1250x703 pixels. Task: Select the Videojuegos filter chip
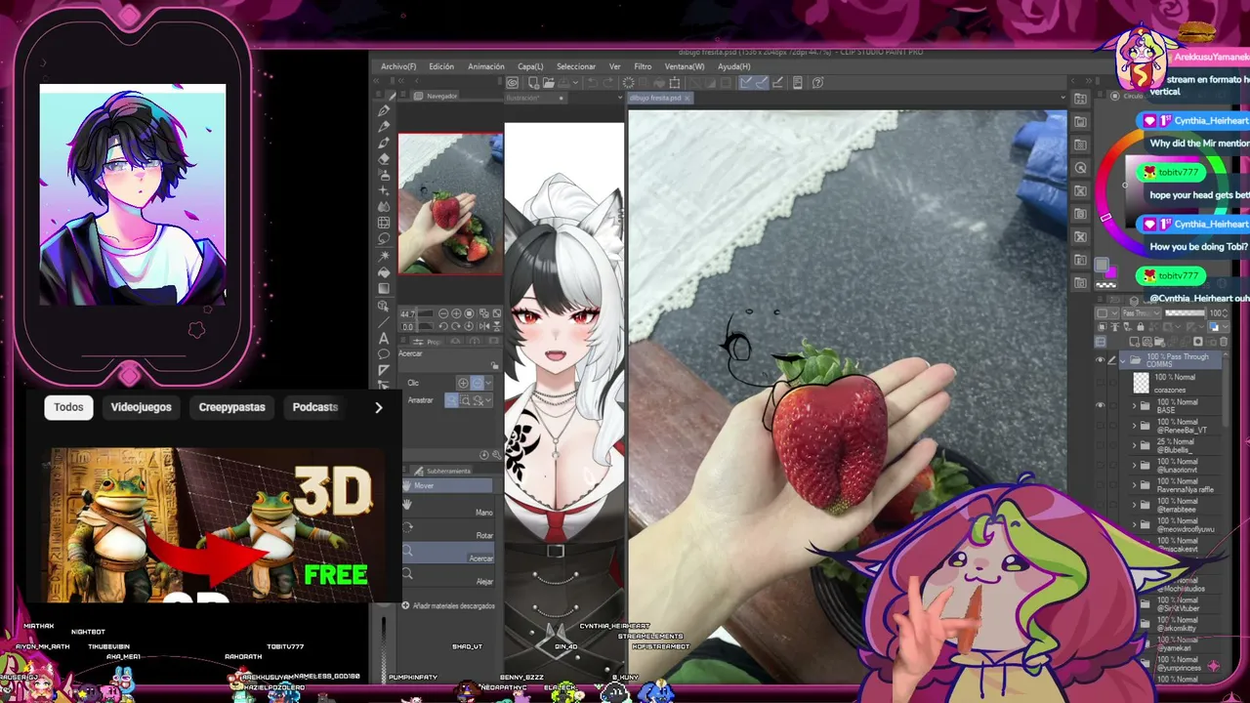[x=141, y=407]
